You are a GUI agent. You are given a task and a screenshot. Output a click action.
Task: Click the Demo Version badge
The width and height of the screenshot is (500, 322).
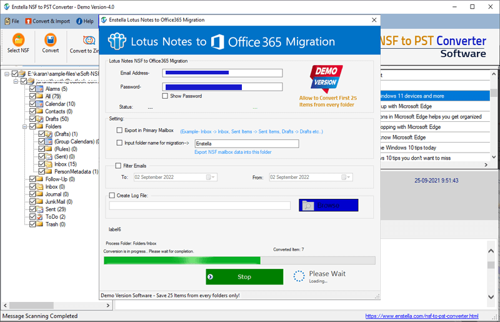point(326,79)
